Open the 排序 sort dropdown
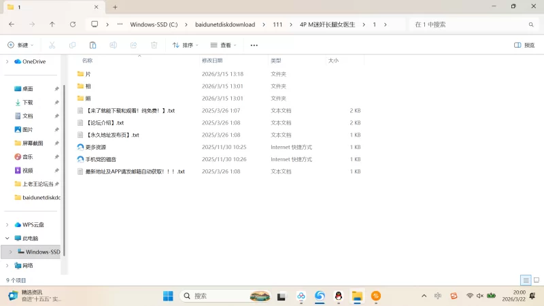 tap(185, 45)
